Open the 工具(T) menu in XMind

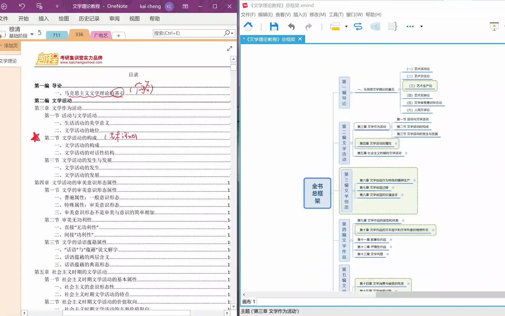pyautogui.click(x=336, y=15)
